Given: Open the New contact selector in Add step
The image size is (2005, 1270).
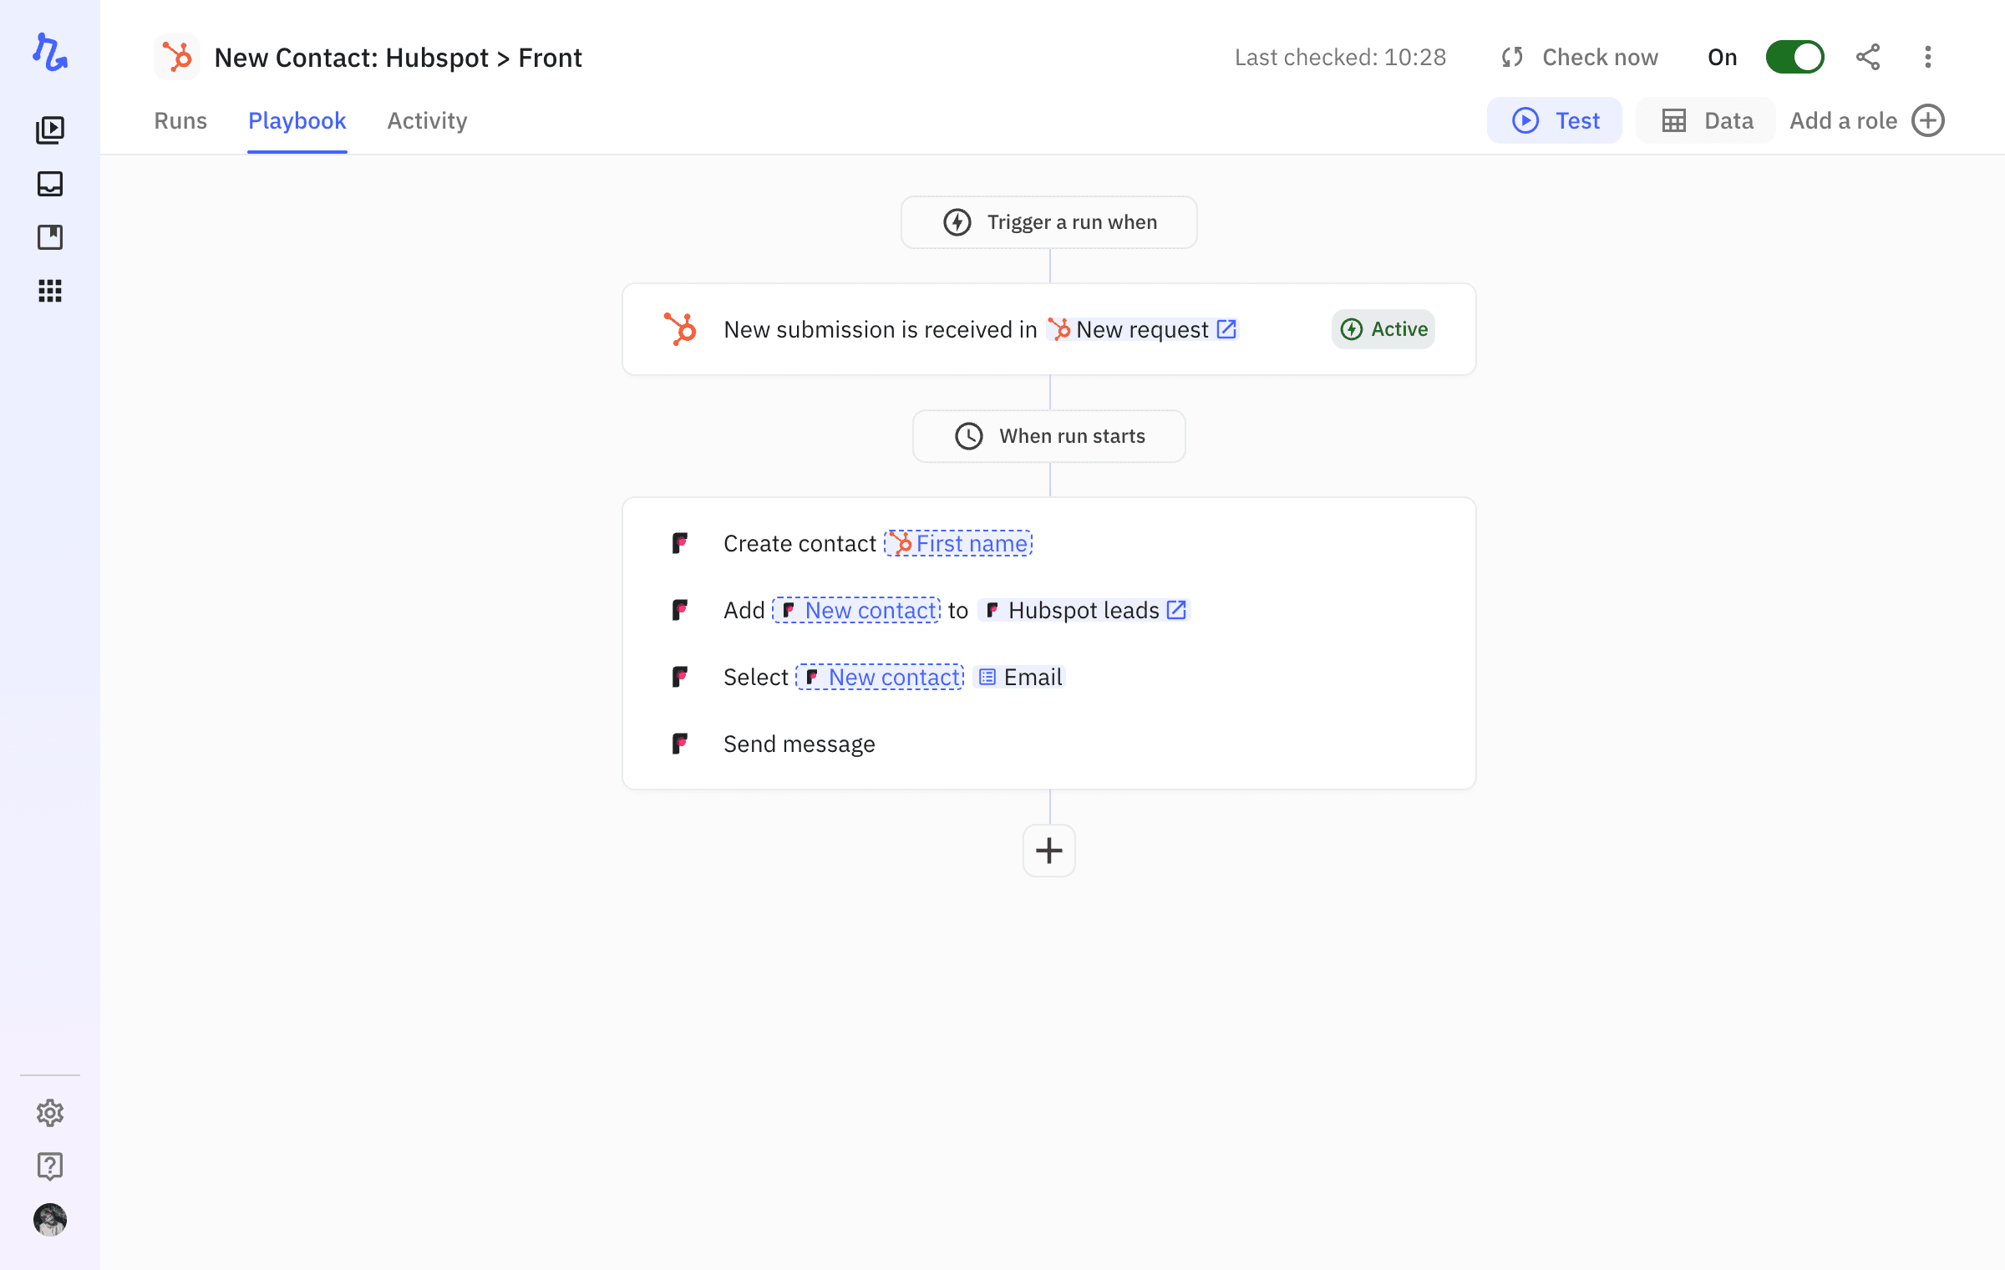Looking at the screenshot, I should click(x=855, y=610).
